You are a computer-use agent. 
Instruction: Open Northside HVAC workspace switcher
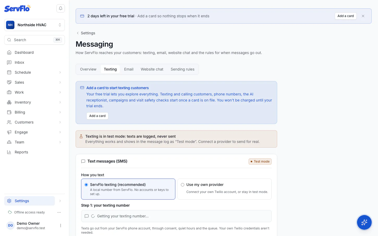(34, 25)
